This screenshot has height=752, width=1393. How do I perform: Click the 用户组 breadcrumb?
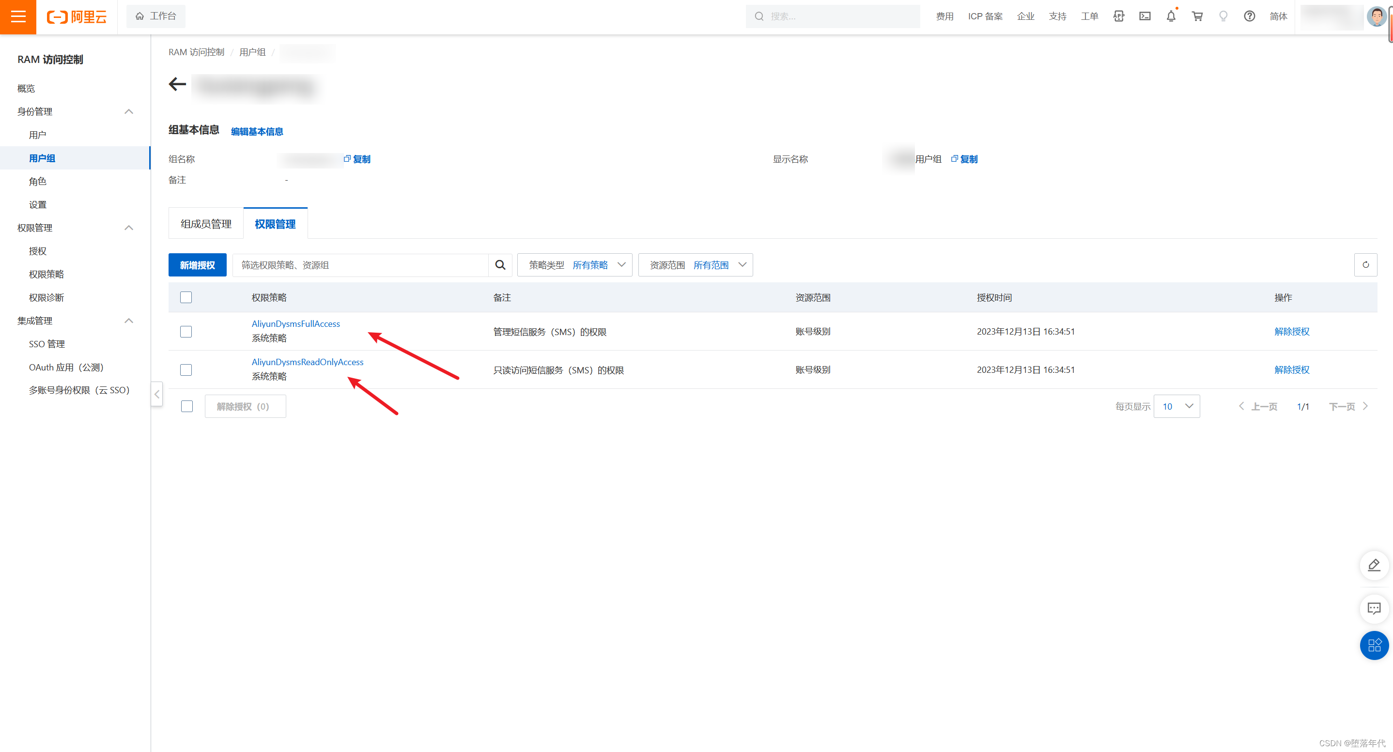click(x=252, y=52)
